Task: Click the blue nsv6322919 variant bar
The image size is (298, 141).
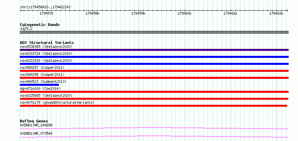Action: pyautogui.click(x=154, y=64)
